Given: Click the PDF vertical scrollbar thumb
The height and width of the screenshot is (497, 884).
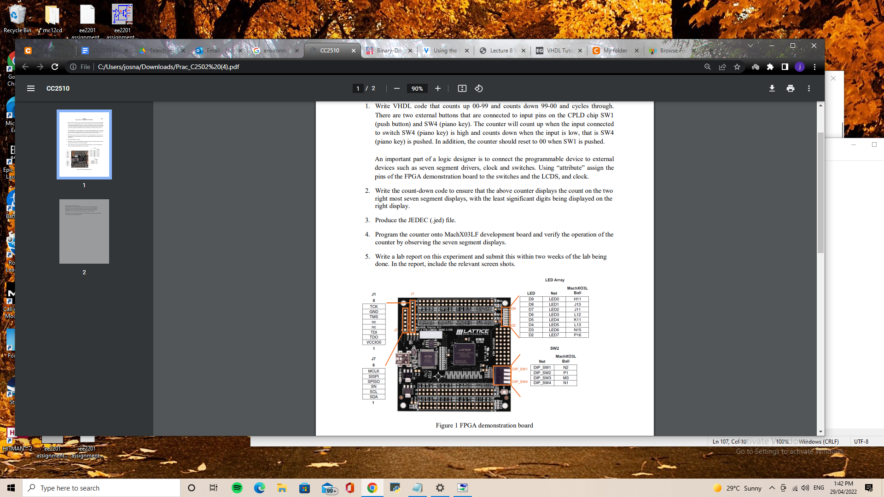Looking at the screenshot, I should (x=820, y=192).
